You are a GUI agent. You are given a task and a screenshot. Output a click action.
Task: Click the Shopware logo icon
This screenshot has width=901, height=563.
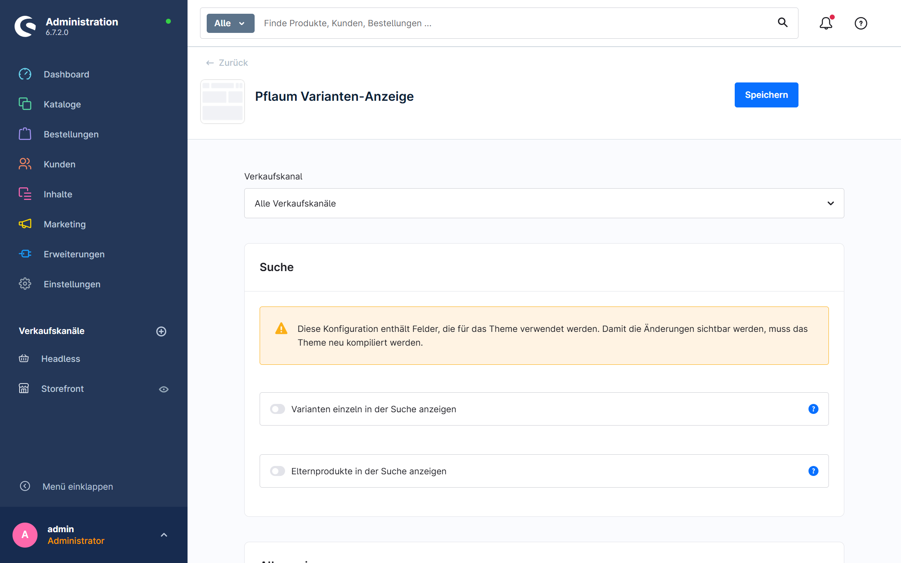(25, 26)
